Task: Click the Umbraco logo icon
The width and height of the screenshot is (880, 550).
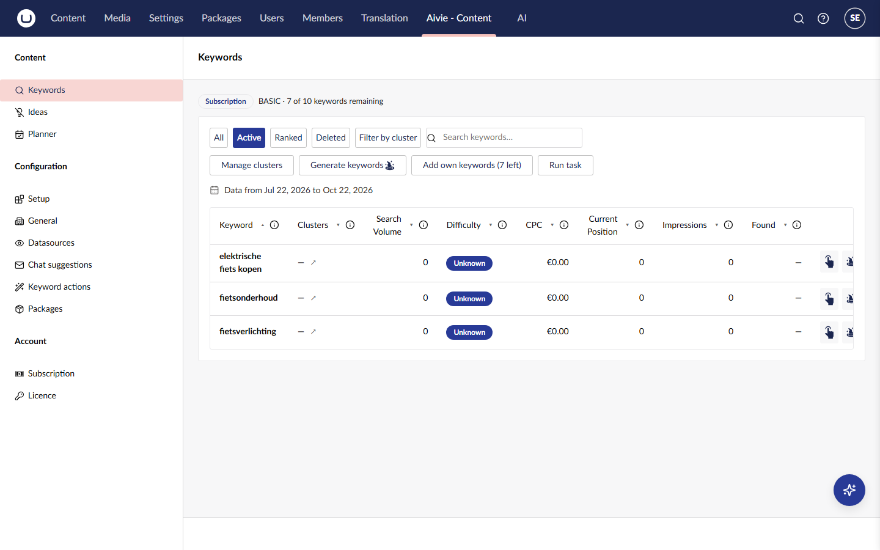Action: click(x=26, y=18)
